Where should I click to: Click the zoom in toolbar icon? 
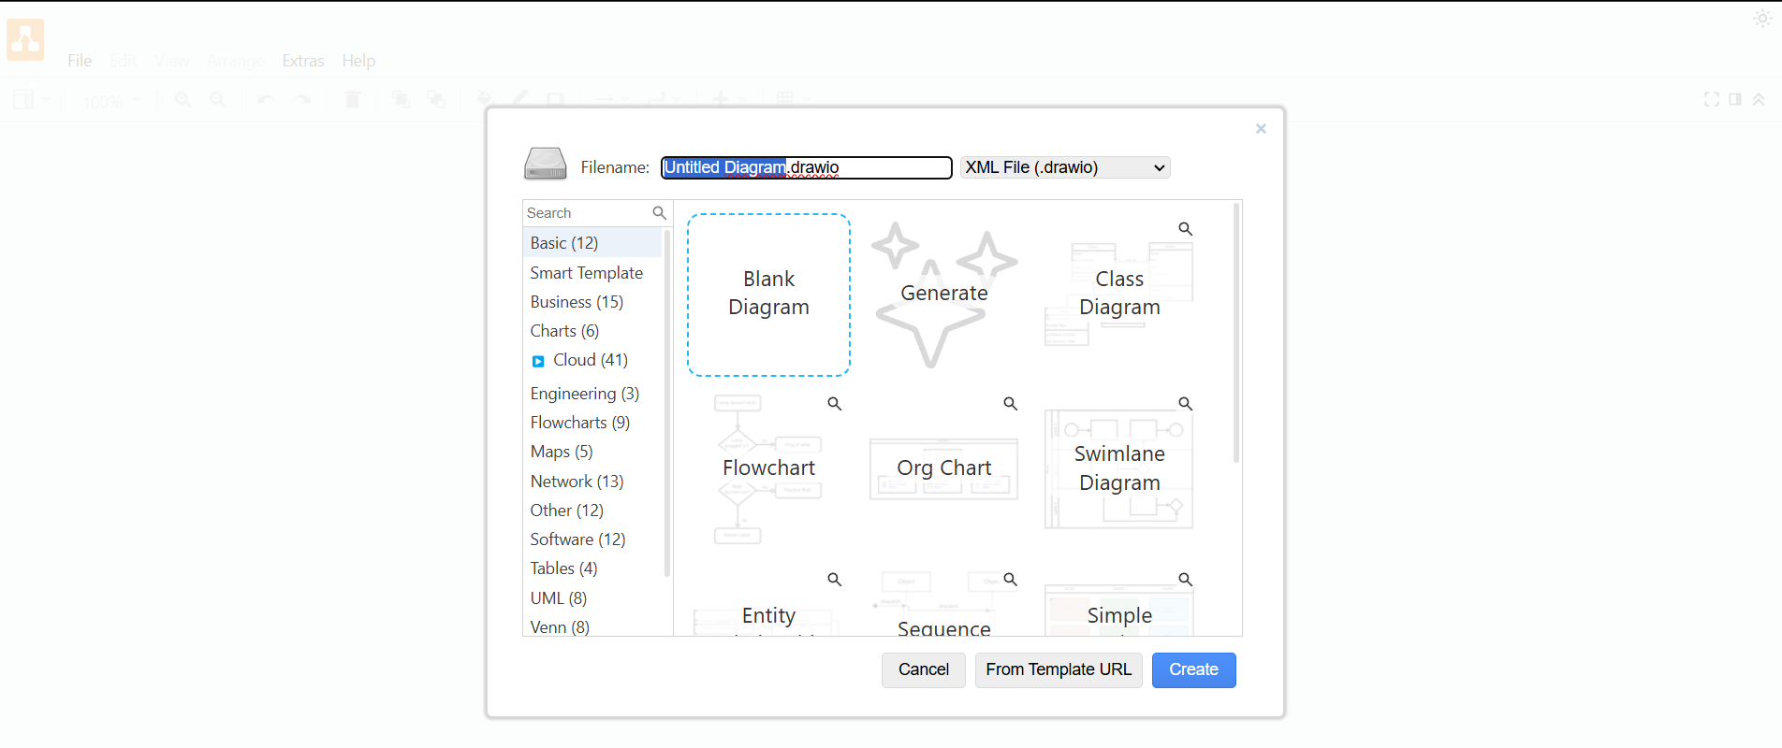click(x=183, y=99)
